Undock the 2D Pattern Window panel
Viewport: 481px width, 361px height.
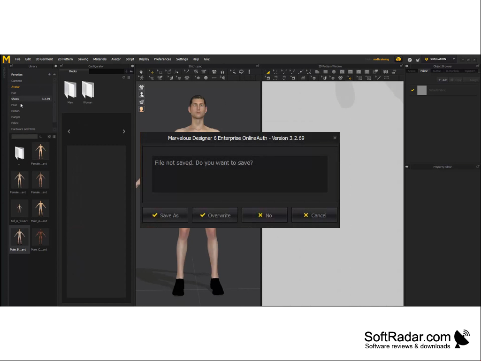pos(401,66)
